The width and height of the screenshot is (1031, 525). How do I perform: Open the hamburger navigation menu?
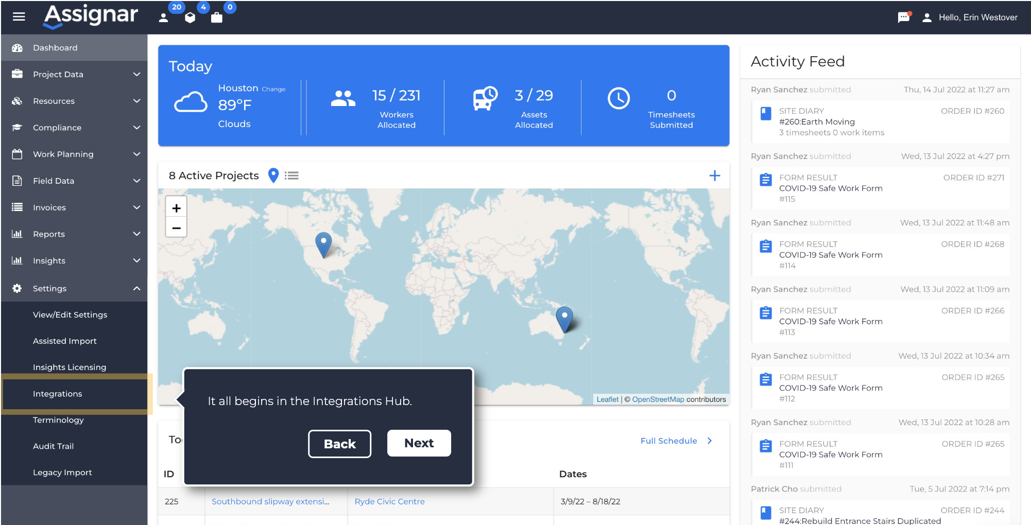(x=19, y=17)
